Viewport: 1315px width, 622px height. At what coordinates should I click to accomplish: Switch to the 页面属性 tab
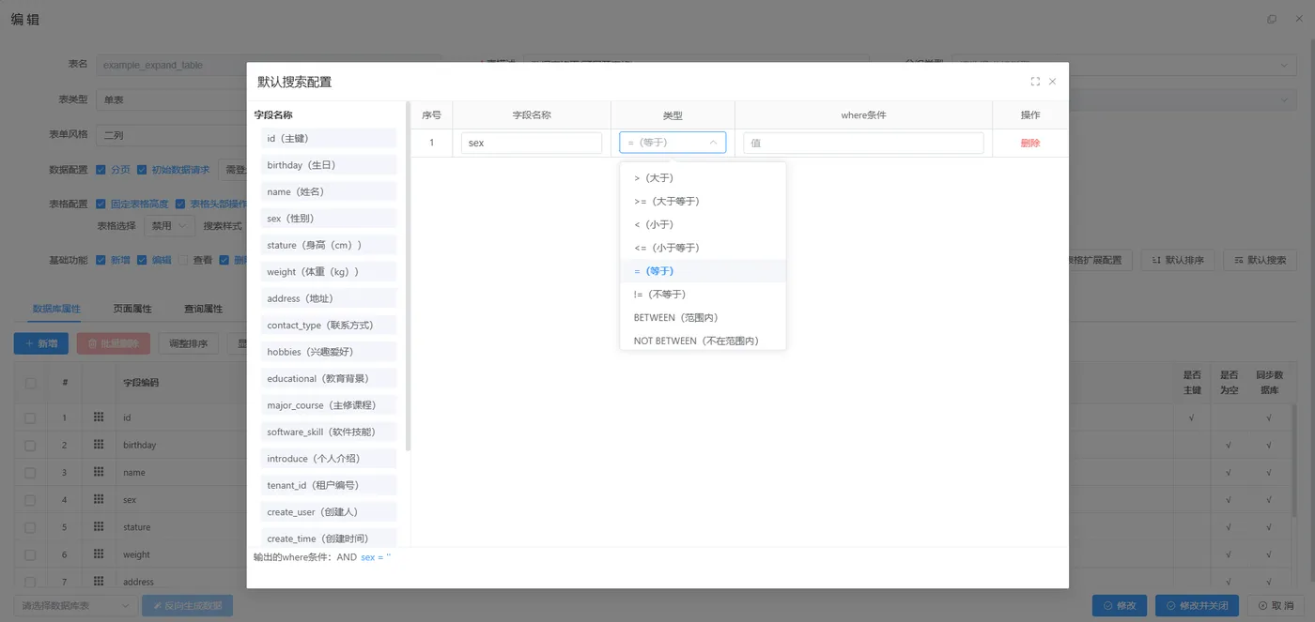[131, 309]
